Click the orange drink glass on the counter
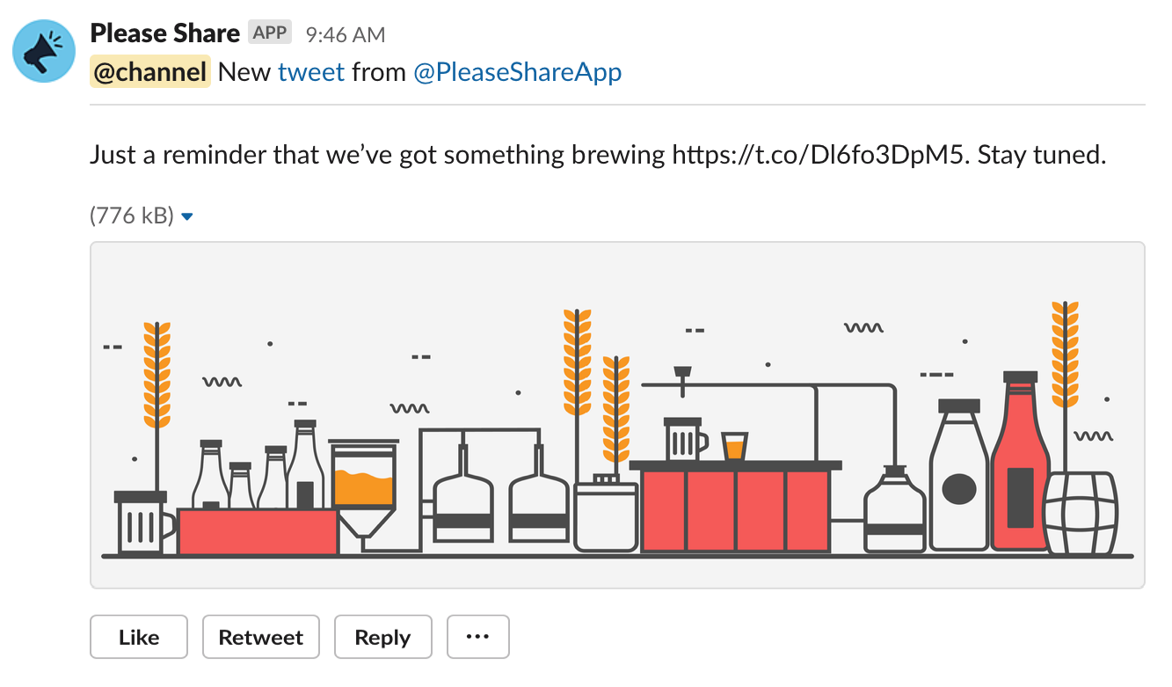Screen dimensions: 1172x687 [x=734, y=446]
